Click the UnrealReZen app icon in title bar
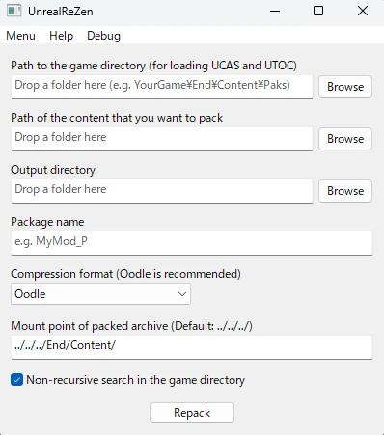Viewport: 384px width, 435px height. click(14, 11)
